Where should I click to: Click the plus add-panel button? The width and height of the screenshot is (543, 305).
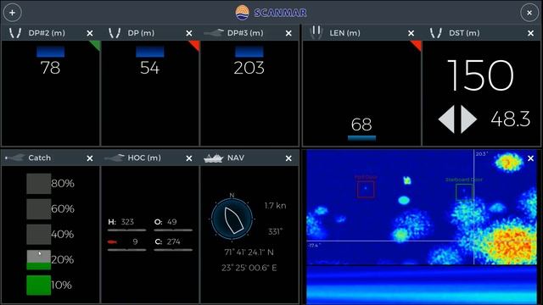point(13,13)
